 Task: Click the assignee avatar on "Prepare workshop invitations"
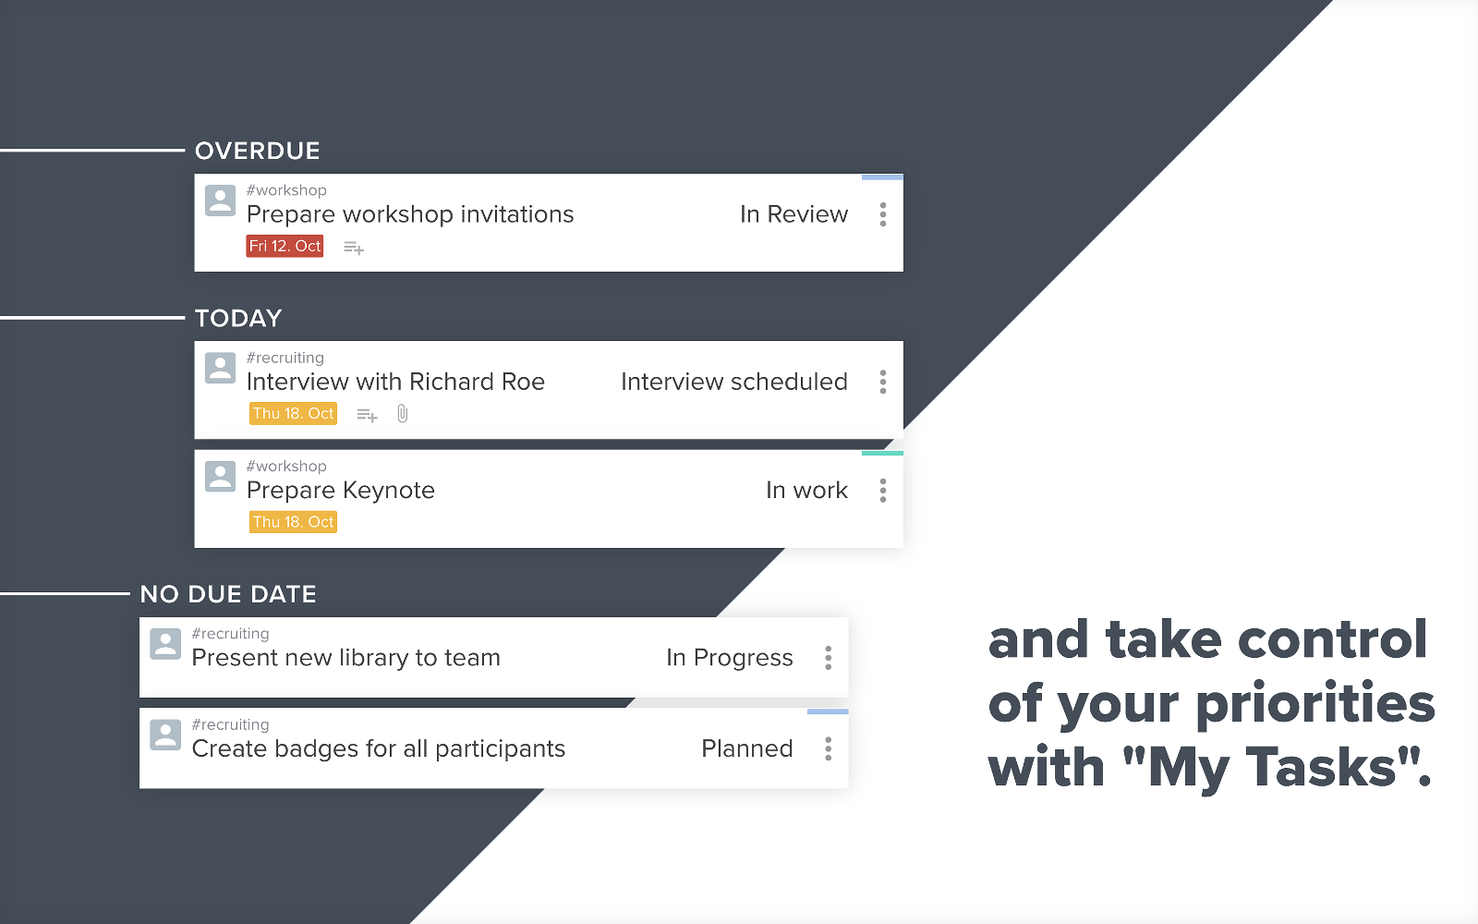(220, 201)
